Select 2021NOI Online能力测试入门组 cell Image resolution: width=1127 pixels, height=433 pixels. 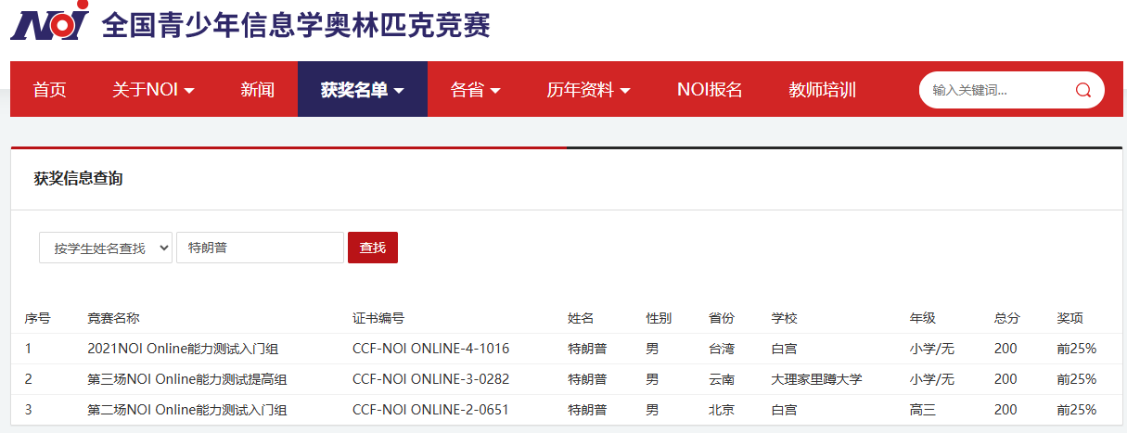pos(183,349)
